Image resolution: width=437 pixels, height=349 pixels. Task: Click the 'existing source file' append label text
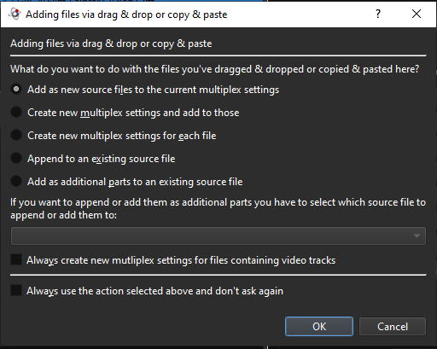pyautogui.click(x=133, y=159)
